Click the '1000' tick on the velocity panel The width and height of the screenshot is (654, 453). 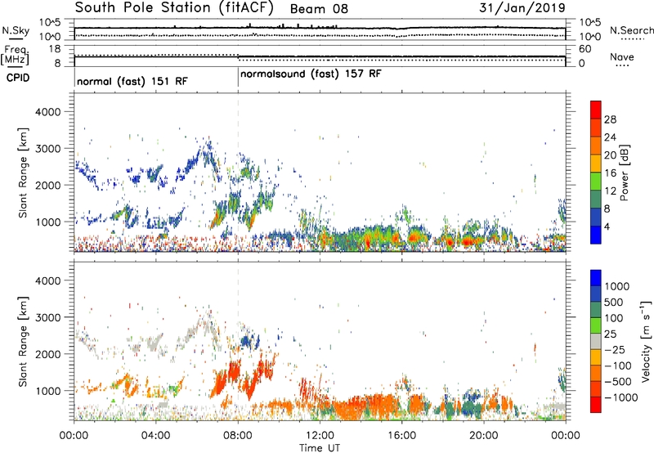(48, 391)
